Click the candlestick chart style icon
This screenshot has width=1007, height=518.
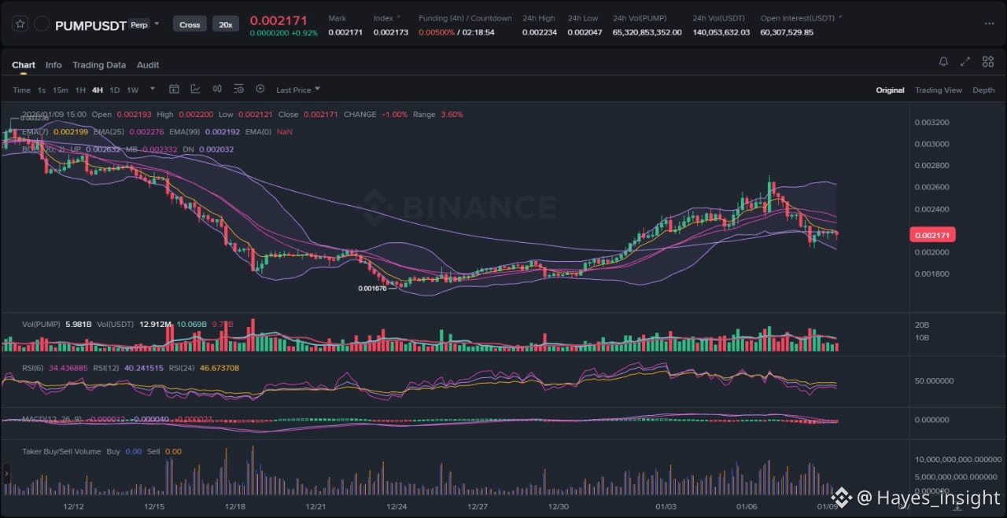pyautogui.click(x=217, y=90)
